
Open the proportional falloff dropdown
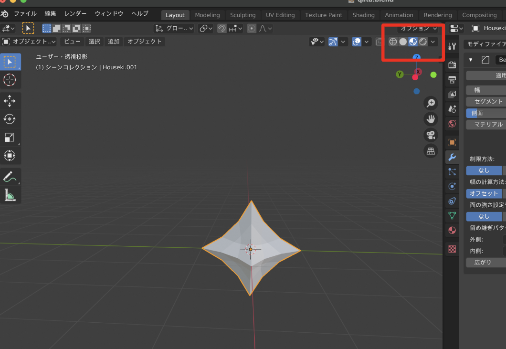[265, 29]
